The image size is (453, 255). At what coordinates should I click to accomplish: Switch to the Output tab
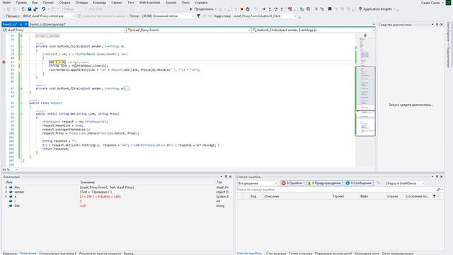[129, 254]
